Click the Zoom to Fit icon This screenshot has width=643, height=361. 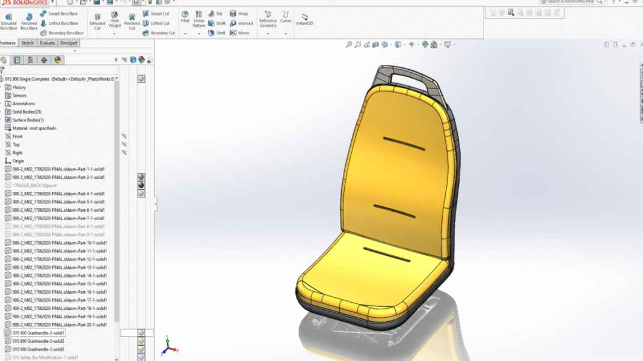pos(349,45)
